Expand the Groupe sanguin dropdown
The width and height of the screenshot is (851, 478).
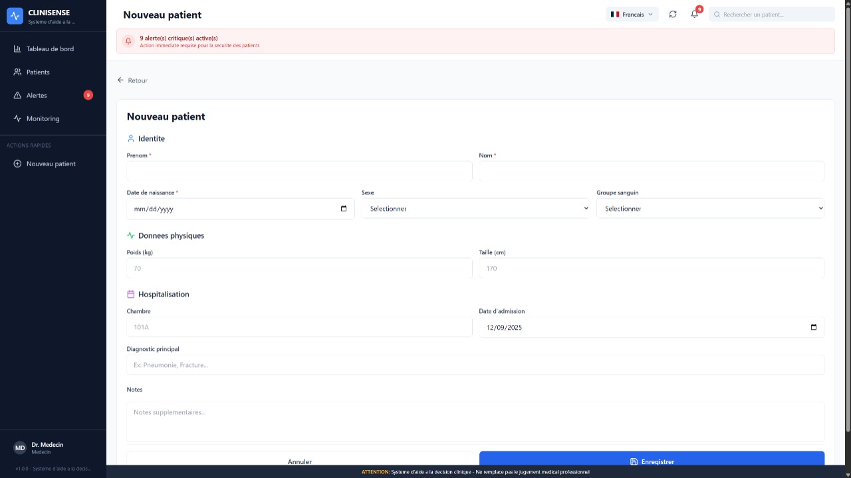click(710, 209)
